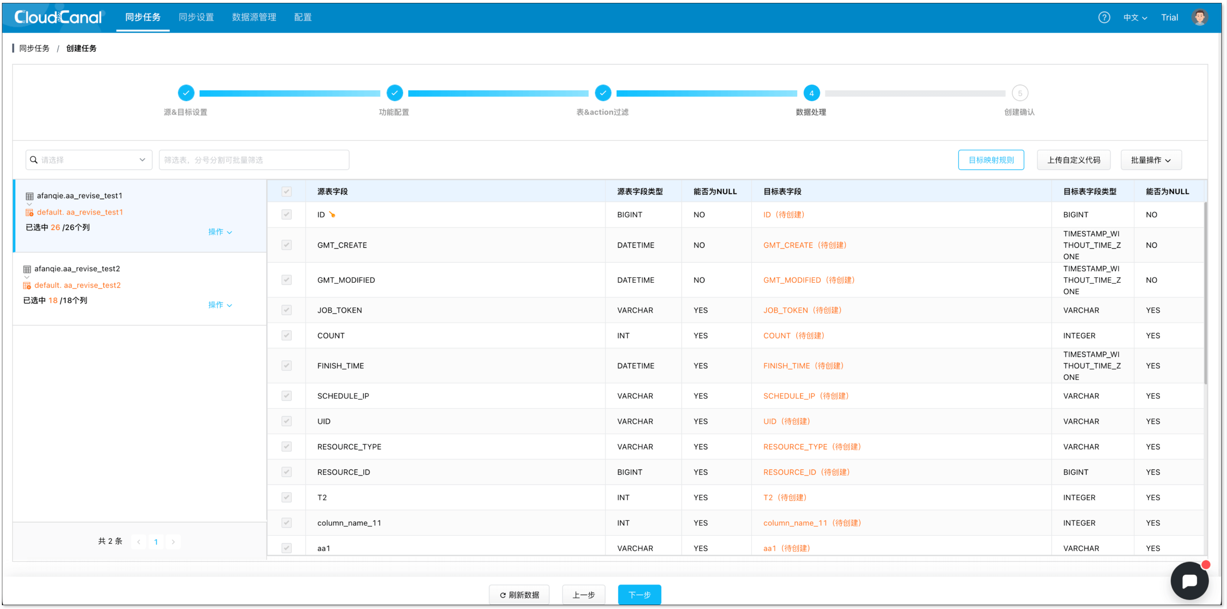Click the table filter input field

pyautogui.click(x=254, y=160)
